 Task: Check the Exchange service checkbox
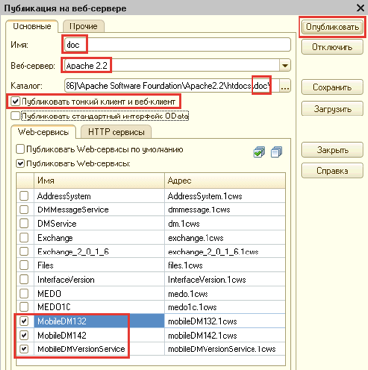24,238
